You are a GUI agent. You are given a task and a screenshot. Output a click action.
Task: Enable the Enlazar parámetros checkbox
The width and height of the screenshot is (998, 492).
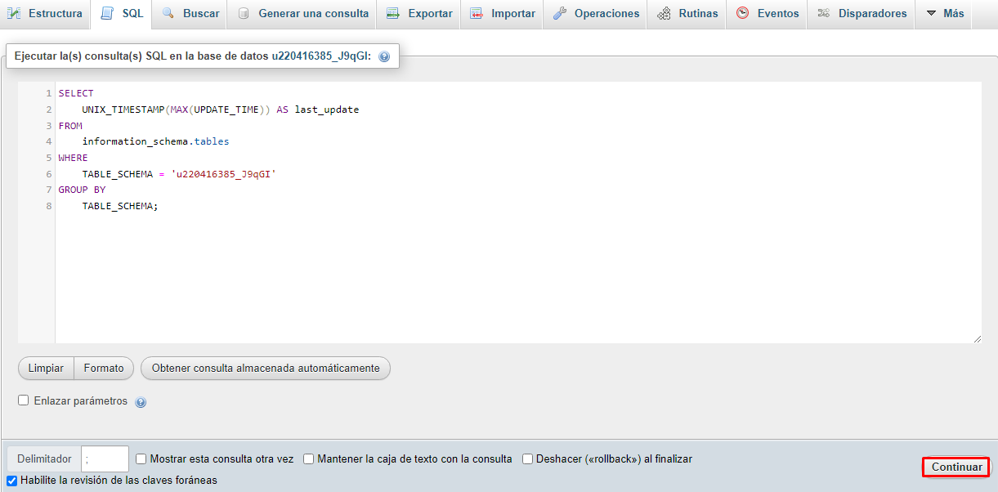(24, 400)
